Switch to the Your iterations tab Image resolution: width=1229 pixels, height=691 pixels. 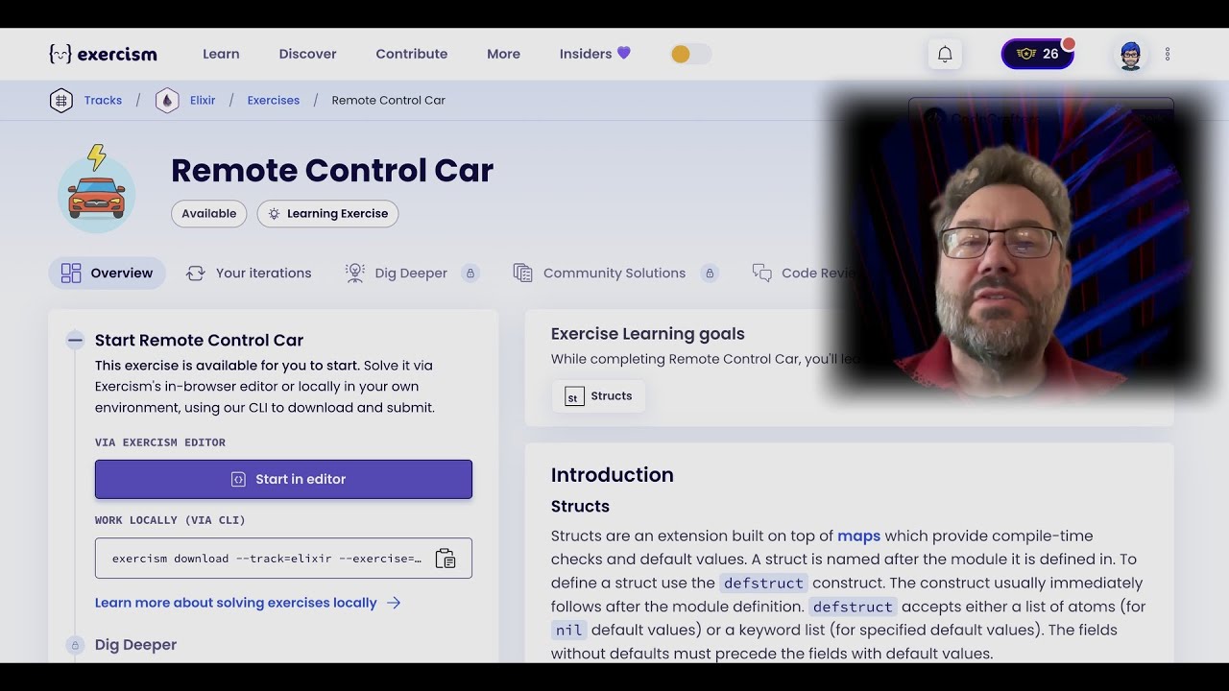click(249, 274)
